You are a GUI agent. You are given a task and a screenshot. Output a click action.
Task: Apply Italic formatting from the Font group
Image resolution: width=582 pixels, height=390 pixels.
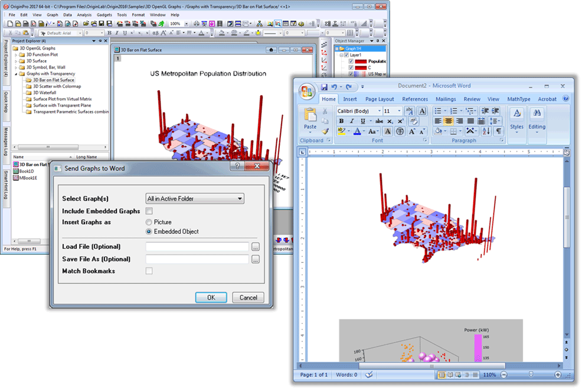[x=352, y=120]
